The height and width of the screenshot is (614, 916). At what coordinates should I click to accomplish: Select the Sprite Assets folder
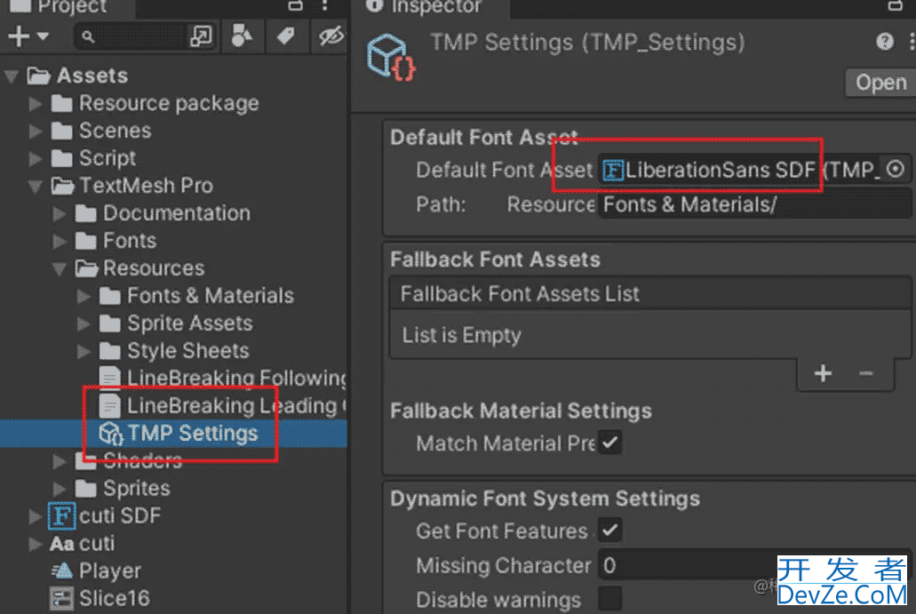point(177,323)
